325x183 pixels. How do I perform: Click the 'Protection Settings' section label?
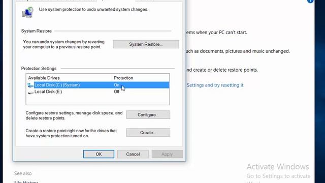39,69
